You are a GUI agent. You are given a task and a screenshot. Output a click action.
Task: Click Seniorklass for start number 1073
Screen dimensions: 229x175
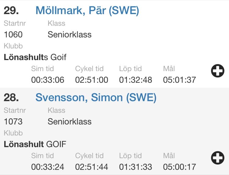(70, 121)
